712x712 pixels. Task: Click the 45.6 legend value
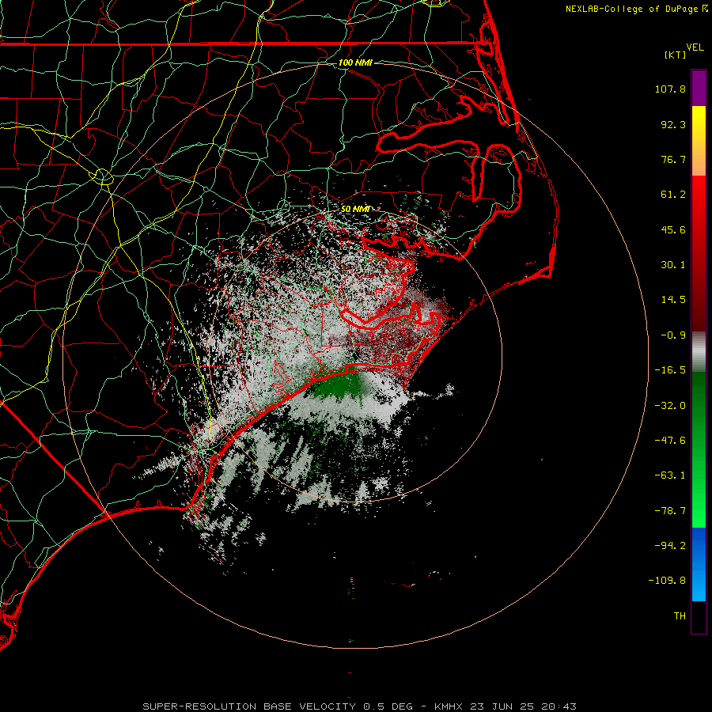(673, 229)
